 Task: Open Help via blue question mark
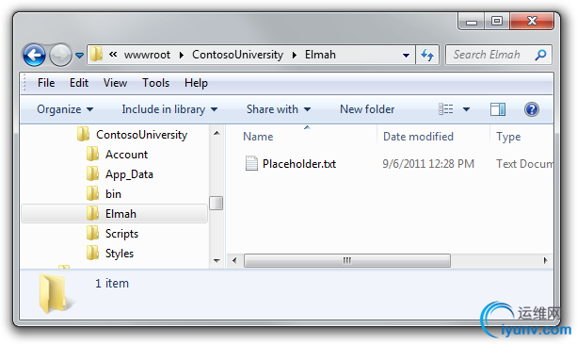point(532,109)
